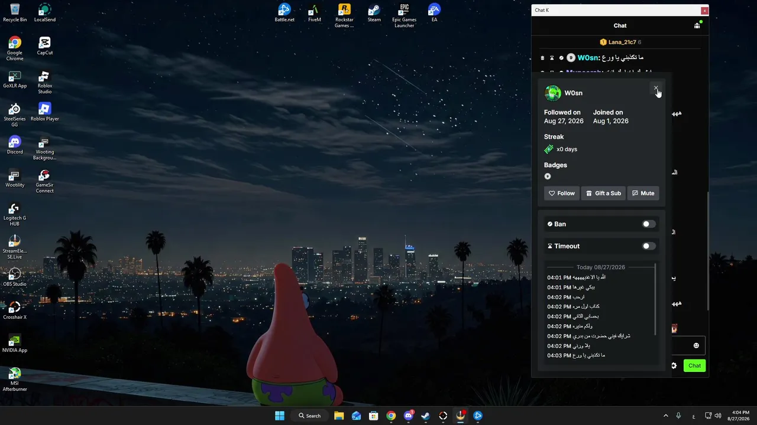Open Steam from the taskbar

tap(425, 416)
